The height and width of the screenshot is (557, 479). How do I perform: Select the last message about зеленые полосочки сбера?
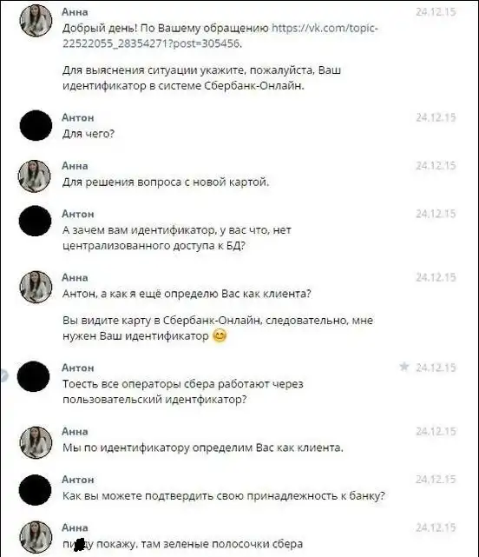(182, 544)
